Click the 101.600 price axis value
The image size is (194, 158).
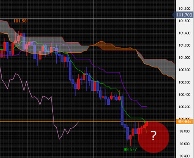[184, 21]
